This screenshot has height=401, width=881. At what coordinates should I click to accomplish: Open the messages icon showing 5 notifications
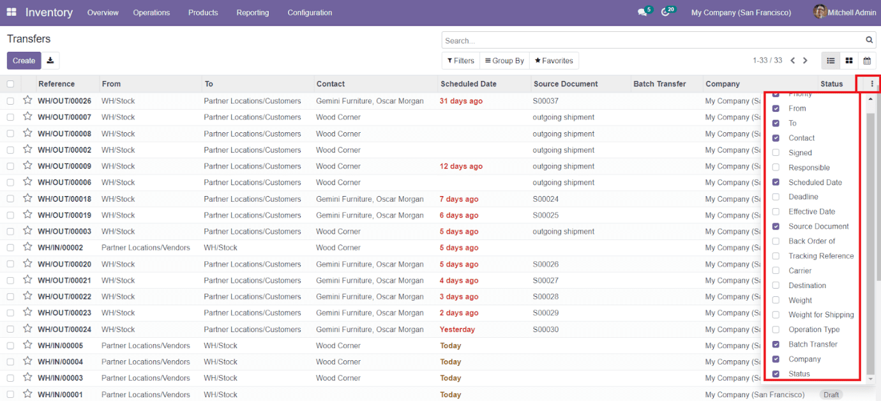click(x=641, y=12)
